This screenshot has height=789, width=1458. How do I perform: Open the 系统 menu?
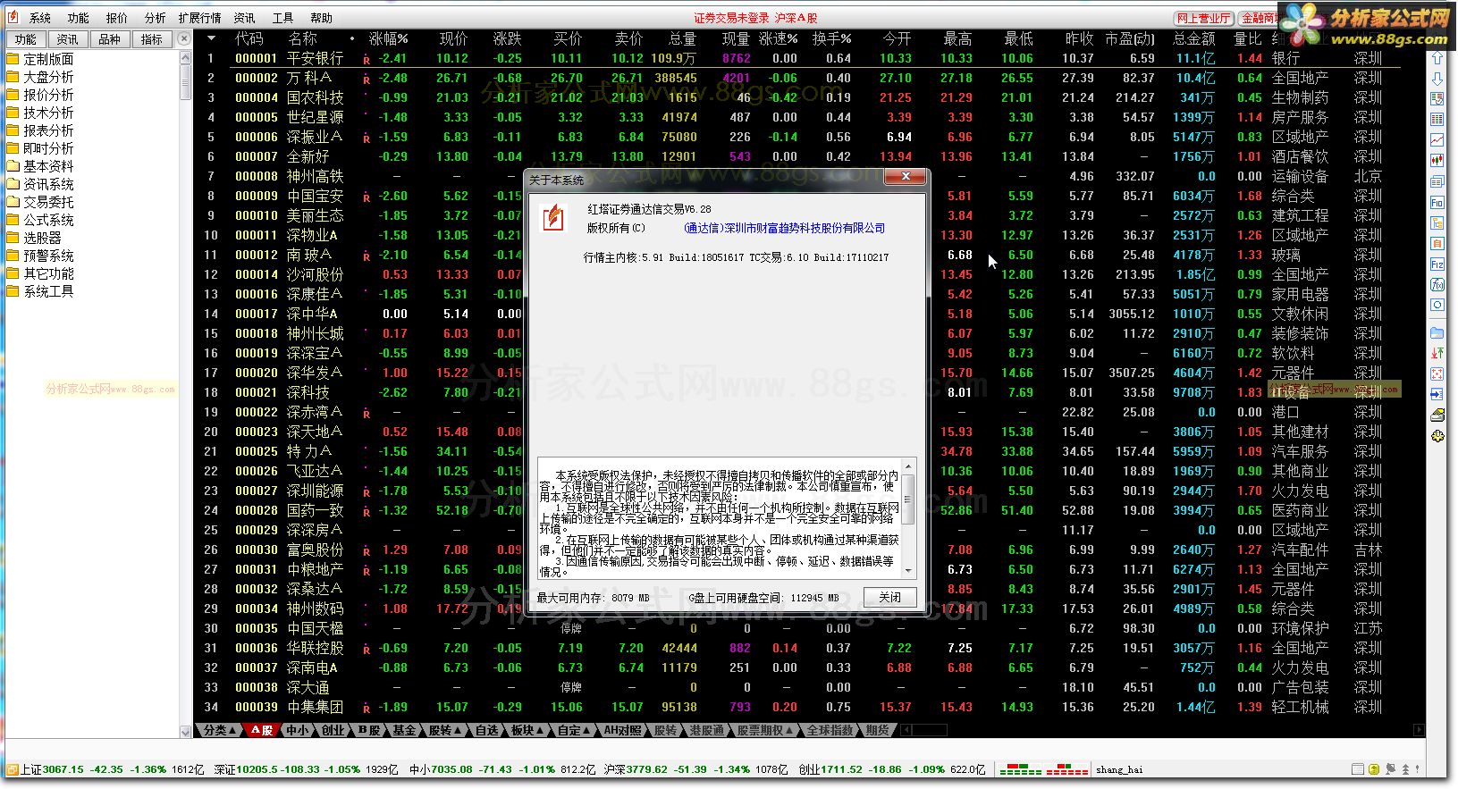click(40, 18)
